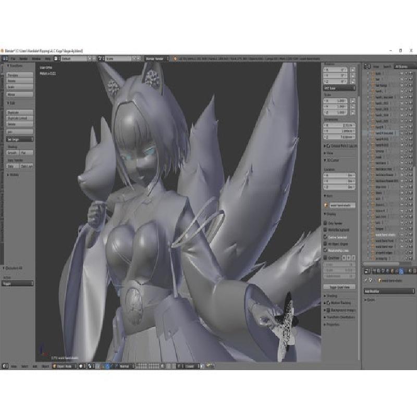Viewport: 417px width, 417px height.
Task: Open the Normal transform orientation dropdown
Action: click(126, 366)
